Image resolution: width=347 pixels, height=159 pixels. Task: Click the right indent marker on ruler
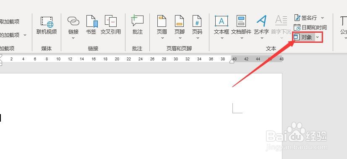(x=232, y=62)
